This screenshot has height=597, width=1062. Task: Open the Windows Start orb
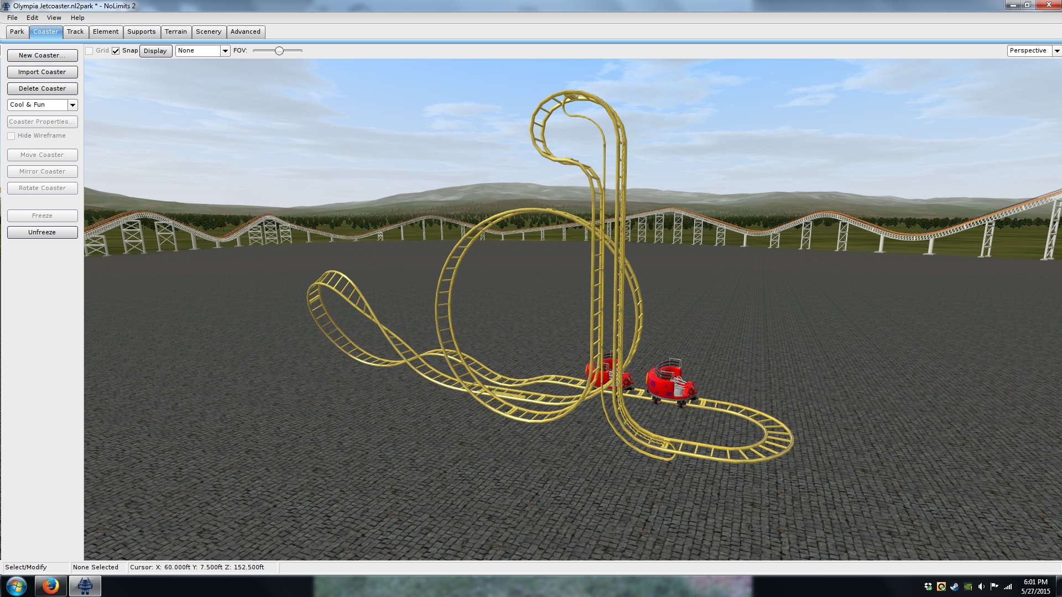pos(16,586)
